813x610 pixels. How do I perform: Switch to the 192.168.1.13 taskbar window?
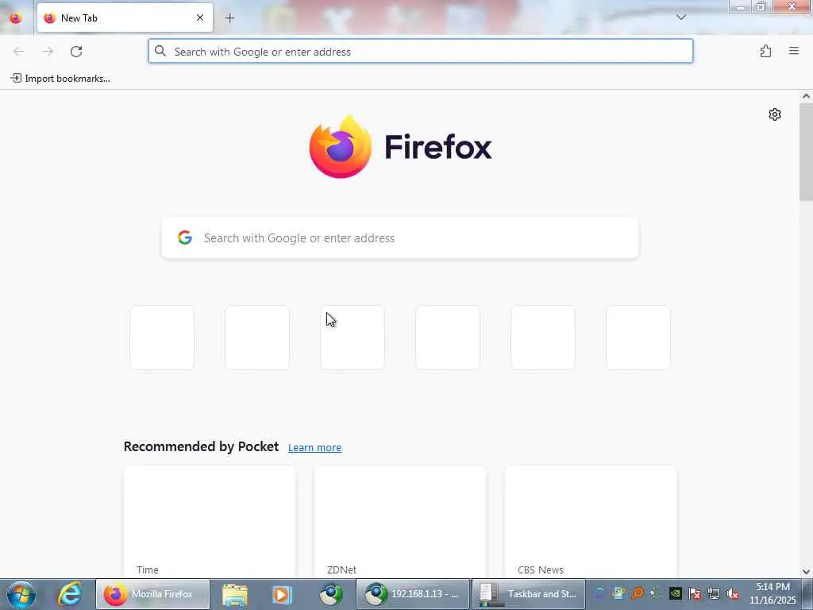[413, 594]
